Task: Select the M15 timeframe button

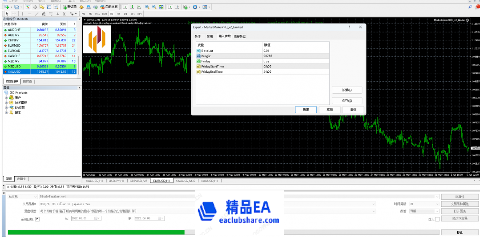Action: 97,14
